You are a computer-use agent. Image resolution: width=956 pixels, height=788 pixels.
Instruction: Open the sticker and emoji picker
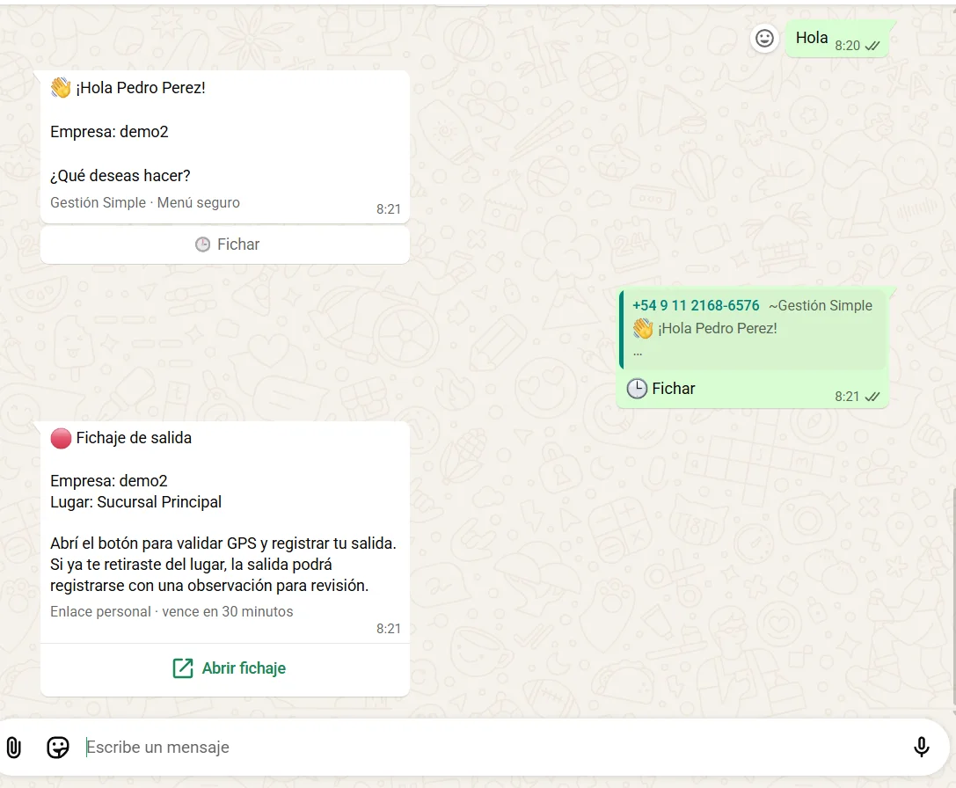[58, 748]
